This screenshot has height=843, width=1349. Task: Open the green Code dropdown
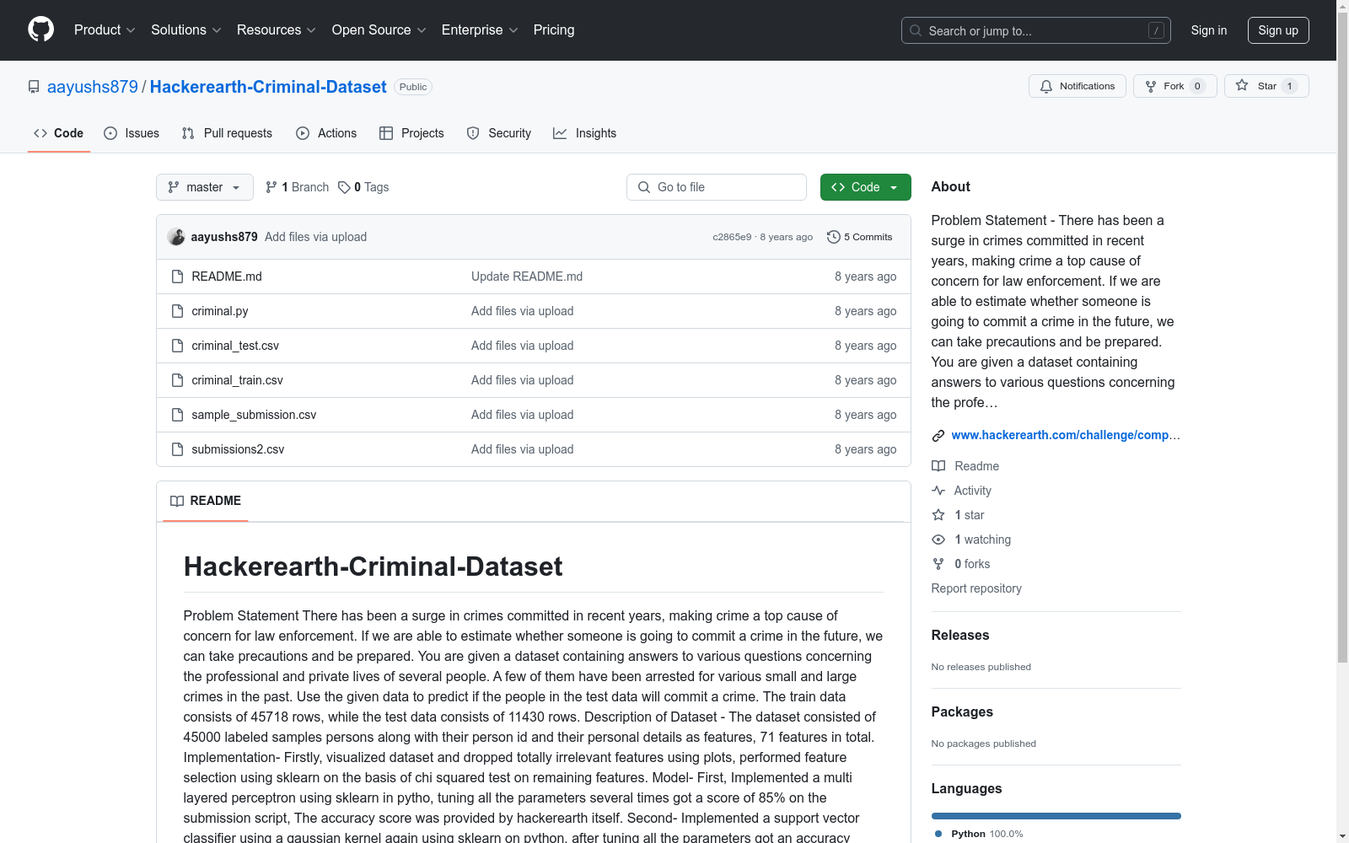(865, 187)
